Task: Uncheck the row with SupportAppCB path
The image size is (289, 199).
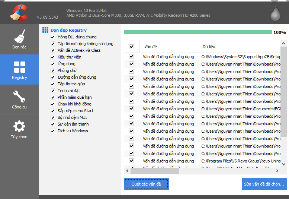Action: (131, 57)
